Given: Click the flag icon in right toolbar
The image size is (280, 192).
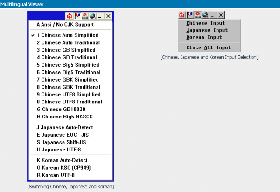Looking at the screenshot, I should [189, 15].
